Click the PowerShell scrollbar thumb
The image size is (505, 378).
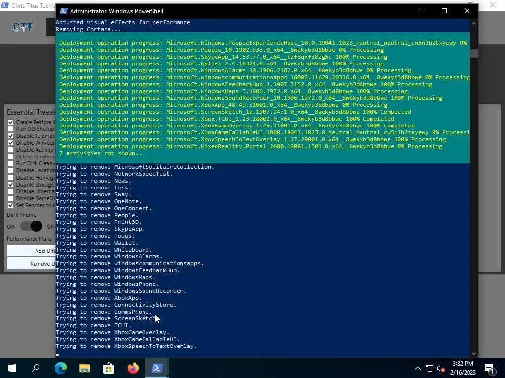[x=474, y=53]
